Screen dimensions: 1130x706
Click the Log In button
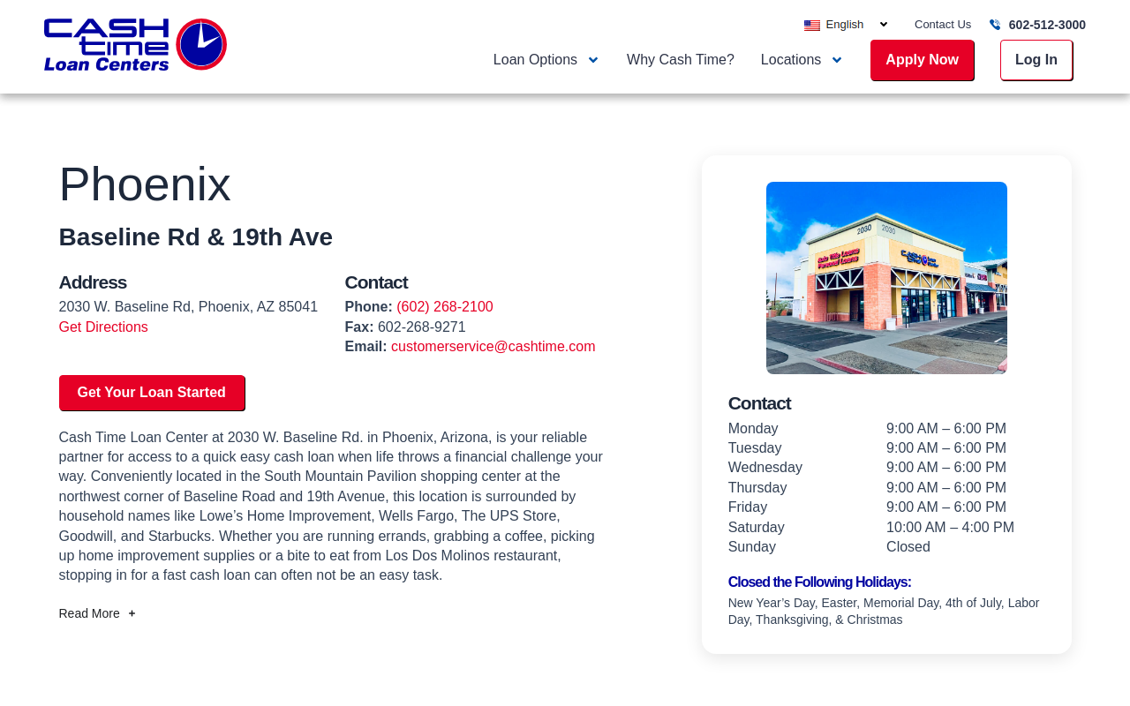(1036, 60)
